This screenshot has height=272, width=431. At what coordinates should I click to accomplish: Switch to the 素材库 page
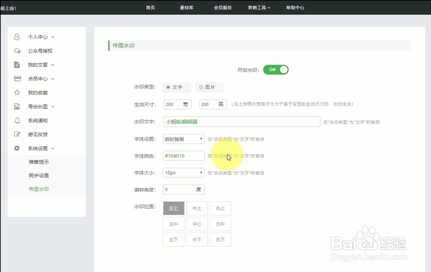(187, 7)
